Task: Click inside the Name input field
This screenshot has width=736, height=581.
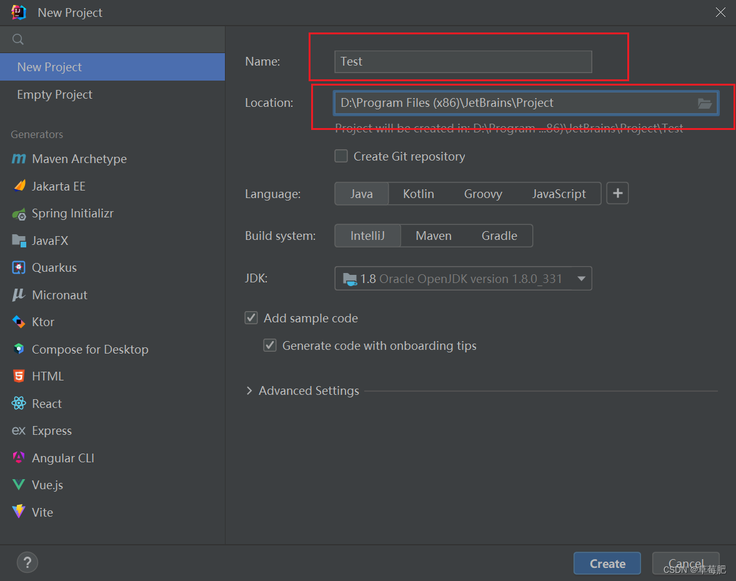Action: (x=462, y=61)
